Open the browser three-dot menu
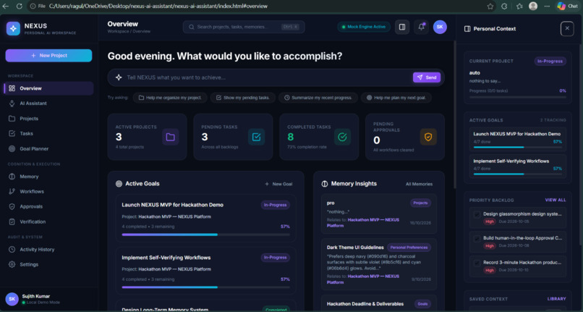The image size is (583, 312). click(x=547, y=6)
